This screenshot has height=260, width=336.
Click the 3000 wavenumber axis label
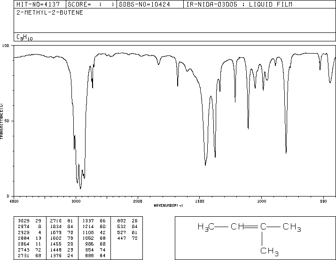(76, 201)
